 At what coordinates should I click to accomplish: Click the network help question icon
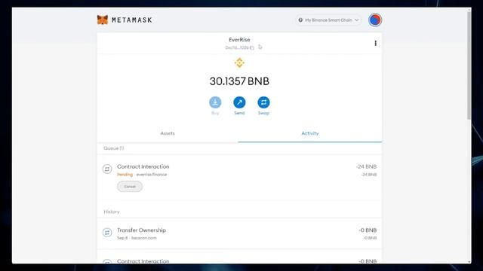300,20
